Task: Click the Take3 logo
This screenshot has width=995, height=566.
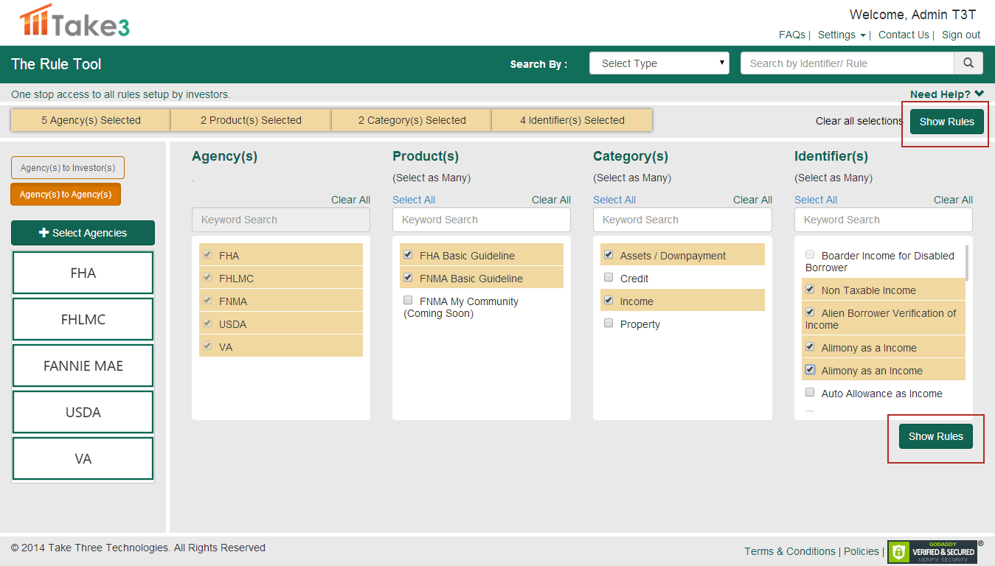Action: (x=74, y=21)
